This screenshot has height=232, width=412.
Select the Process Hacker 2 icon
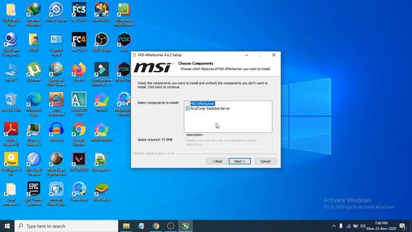click(33, 134)
